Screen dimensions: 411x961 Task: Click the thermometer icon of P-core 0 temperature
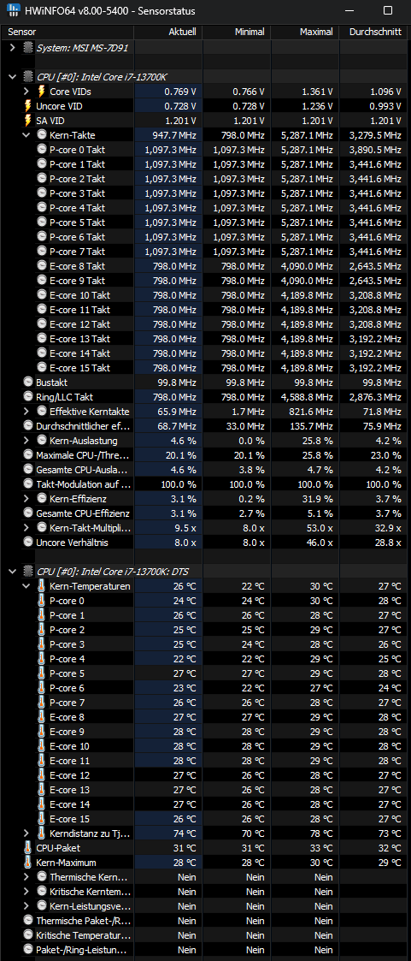pos(42,601)
